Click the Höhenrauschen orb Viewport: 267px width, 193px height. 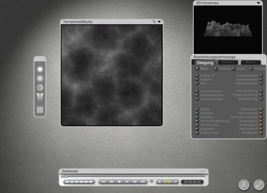(x=197, y=99)
